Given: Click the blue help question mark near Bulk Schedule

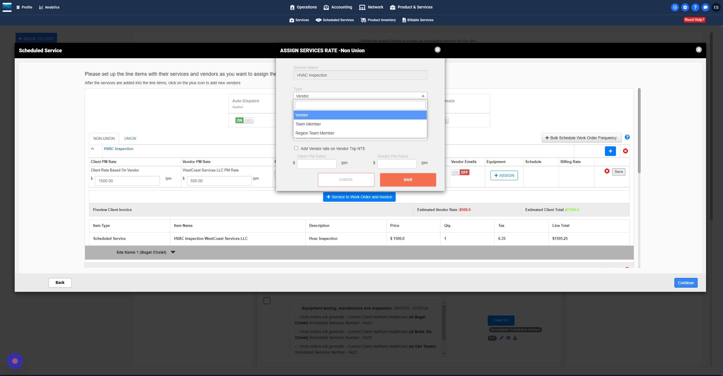Looking at the screenshot, I should point(627,137).
